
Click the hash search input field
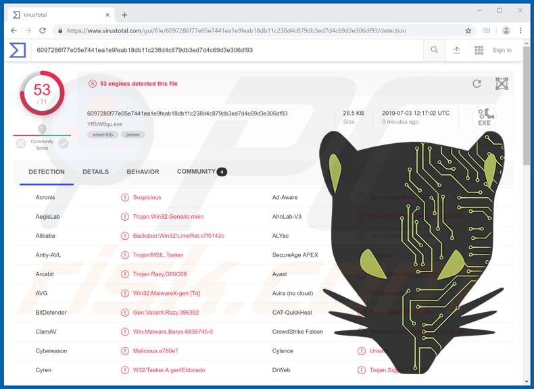[x=226, y=50]
